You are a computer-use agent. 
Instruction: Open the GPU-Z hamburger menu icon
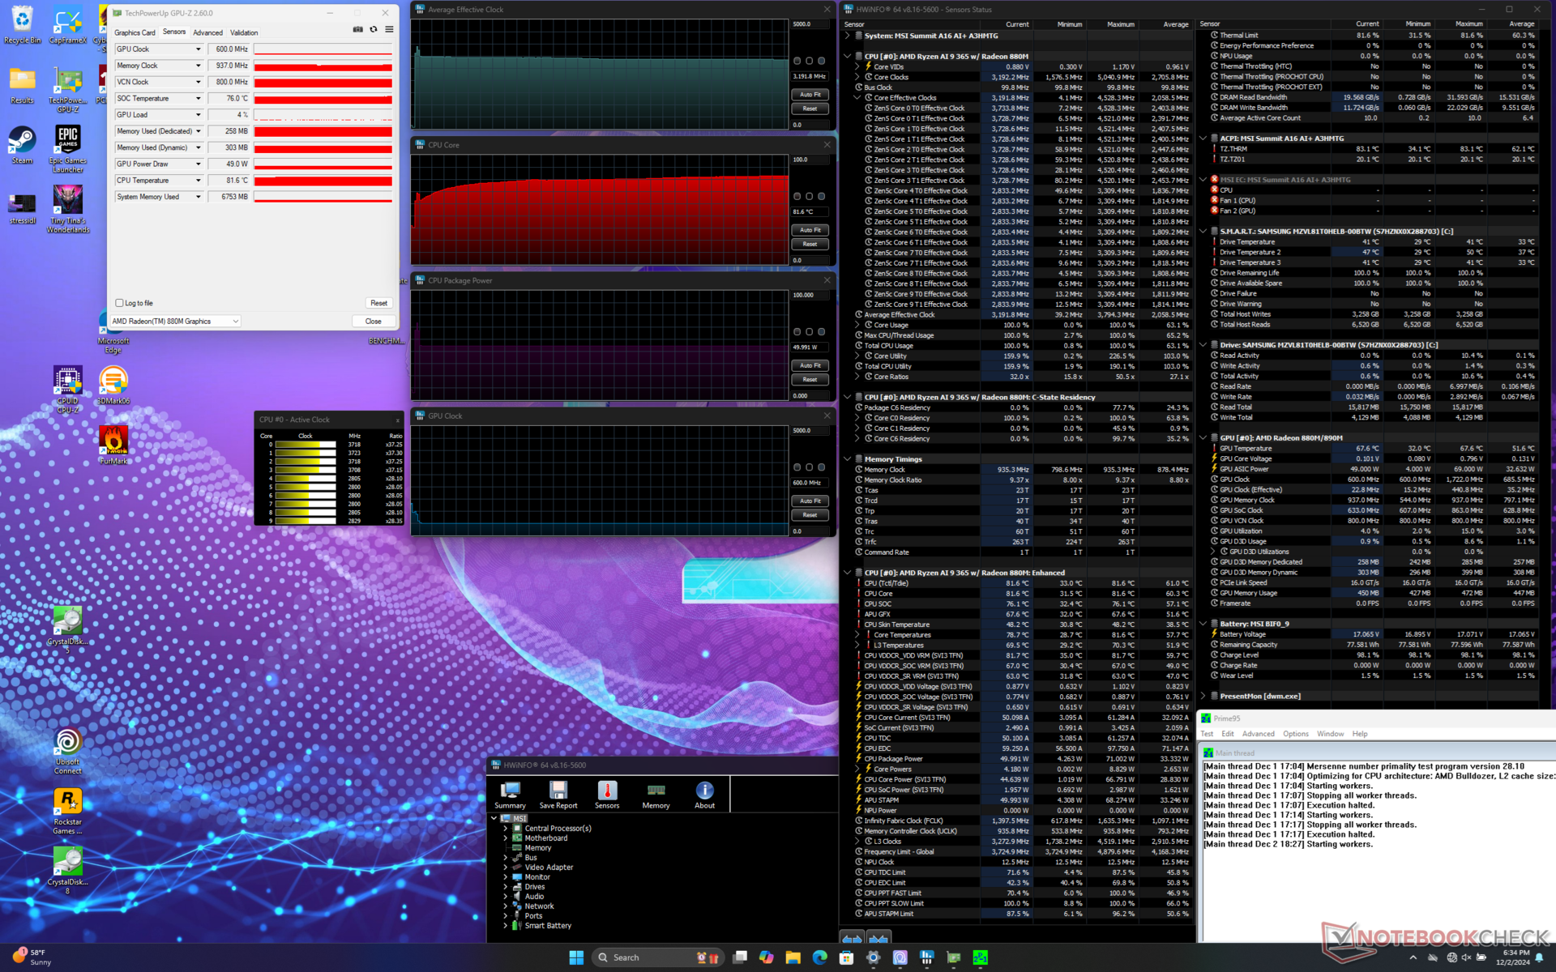[389, 30]
